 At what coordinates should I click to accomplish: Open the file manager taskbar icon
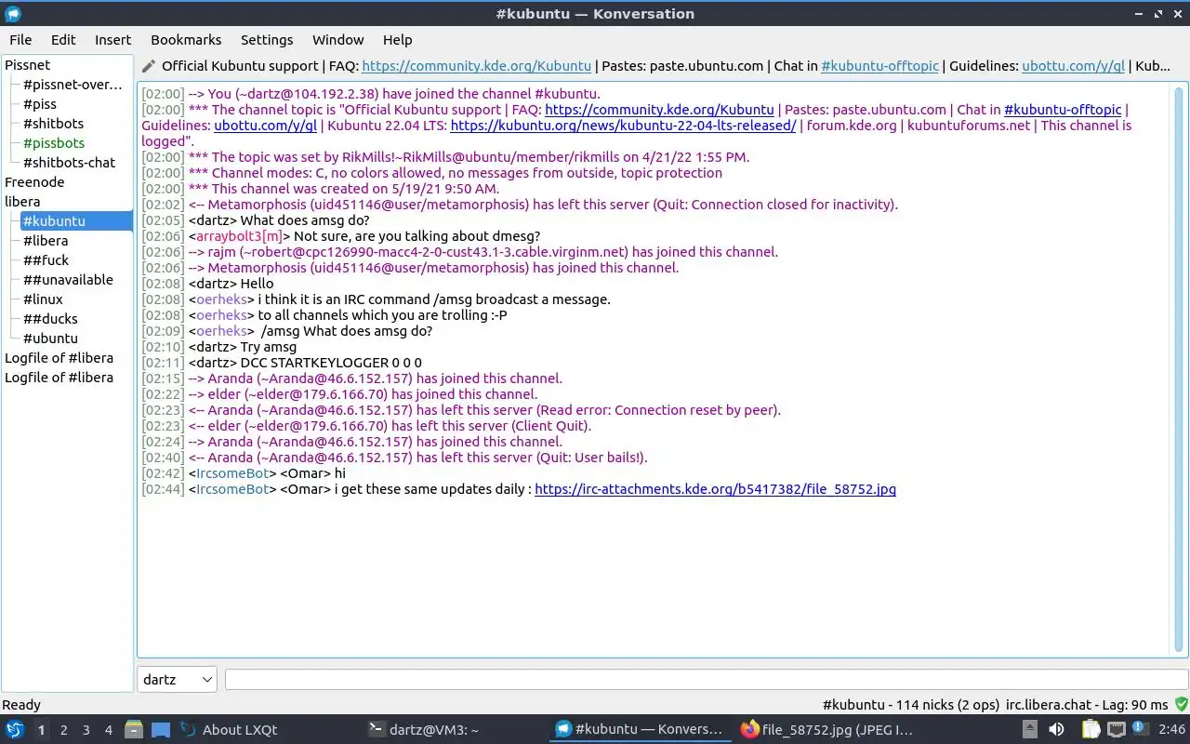click(134, 729)
